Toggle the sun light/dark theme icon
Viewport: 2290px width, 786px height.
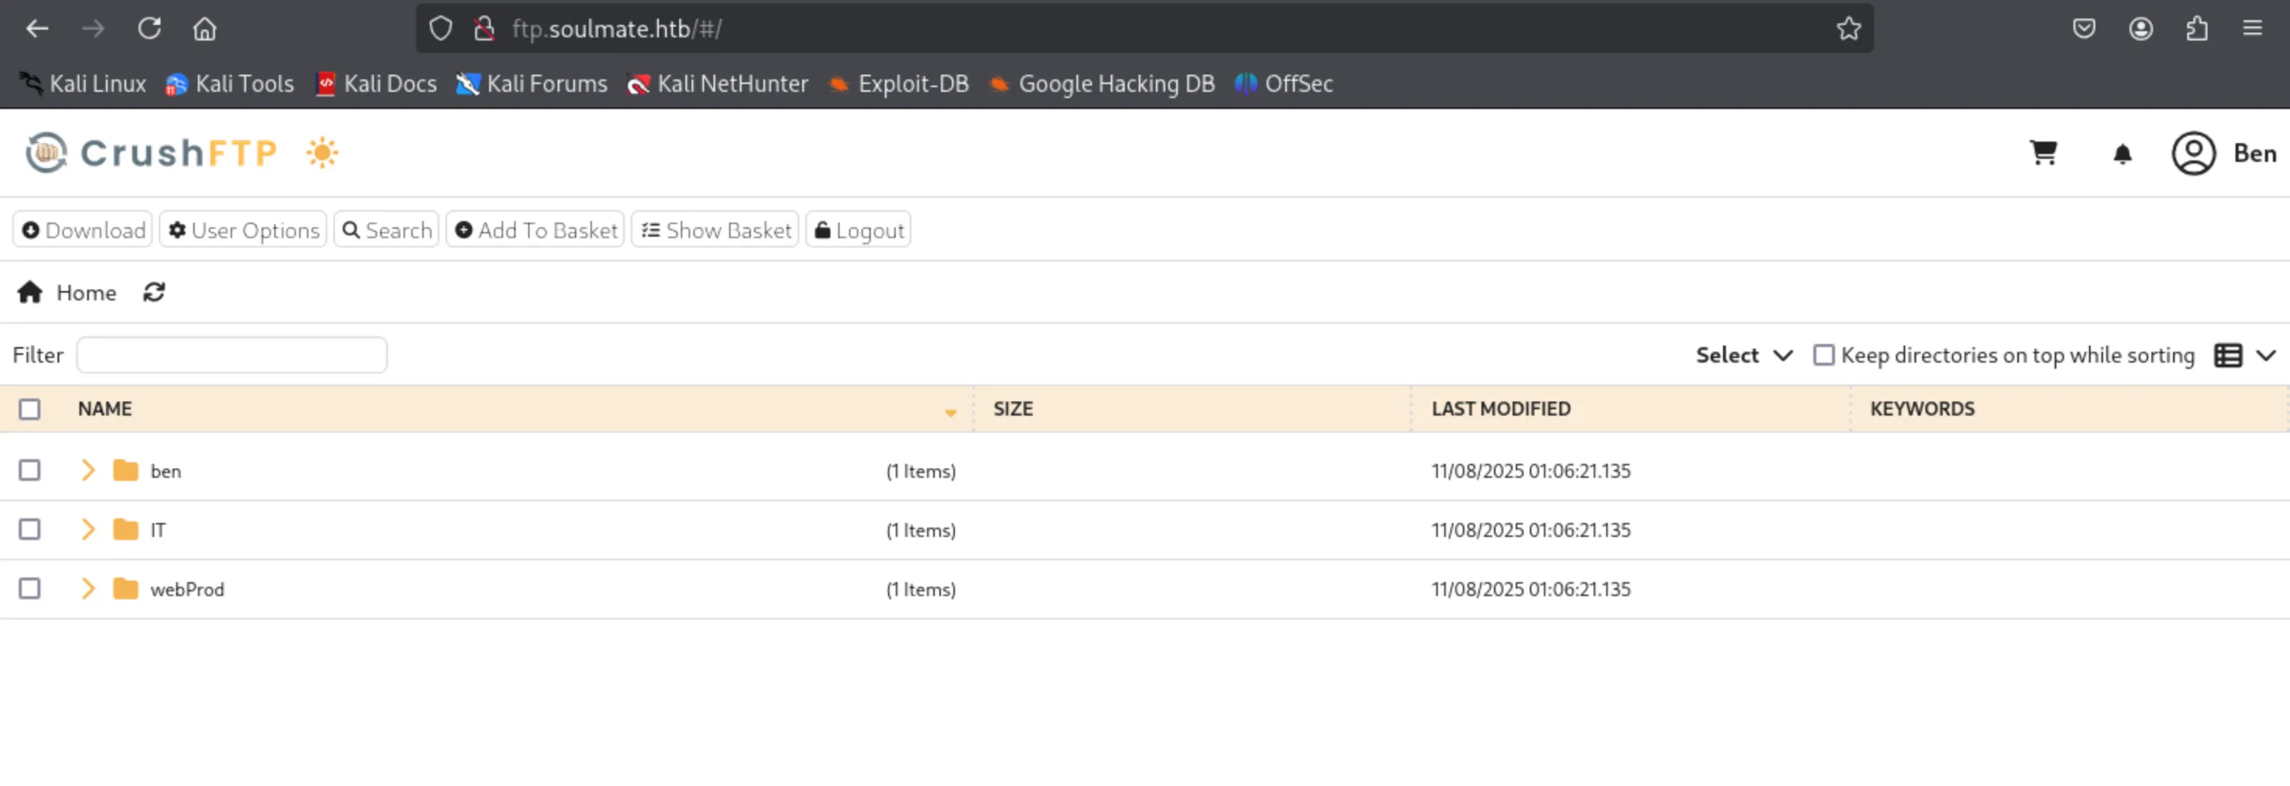(322, 153)
